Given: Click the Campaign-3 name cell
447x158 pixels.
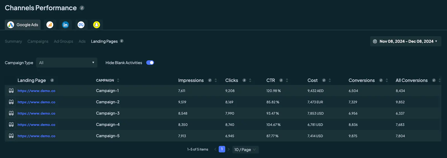Looking at the screenshot, I should [108, 113].
